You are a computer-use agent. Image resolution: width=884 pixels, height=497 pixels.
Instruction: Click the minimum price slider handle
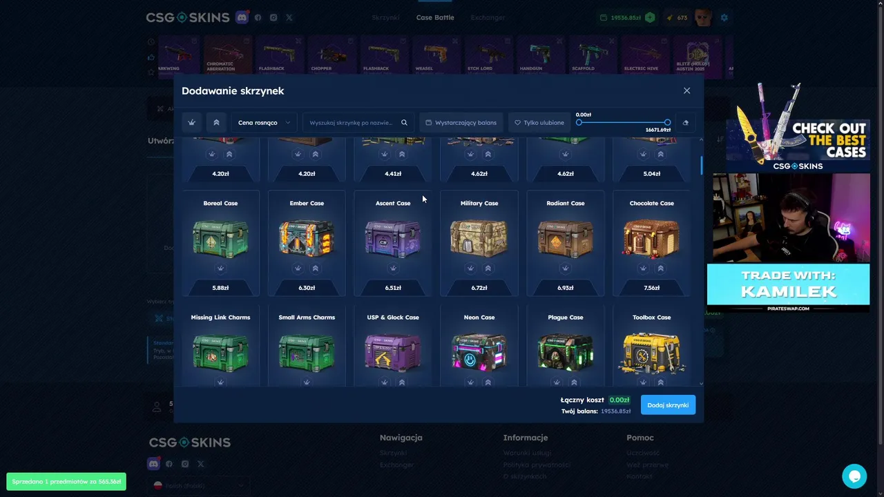pyautogui.click(x=579, y=122)
